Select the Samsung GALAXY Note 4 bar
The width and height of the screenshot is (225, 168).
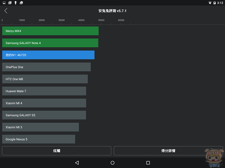pos(50,43)
